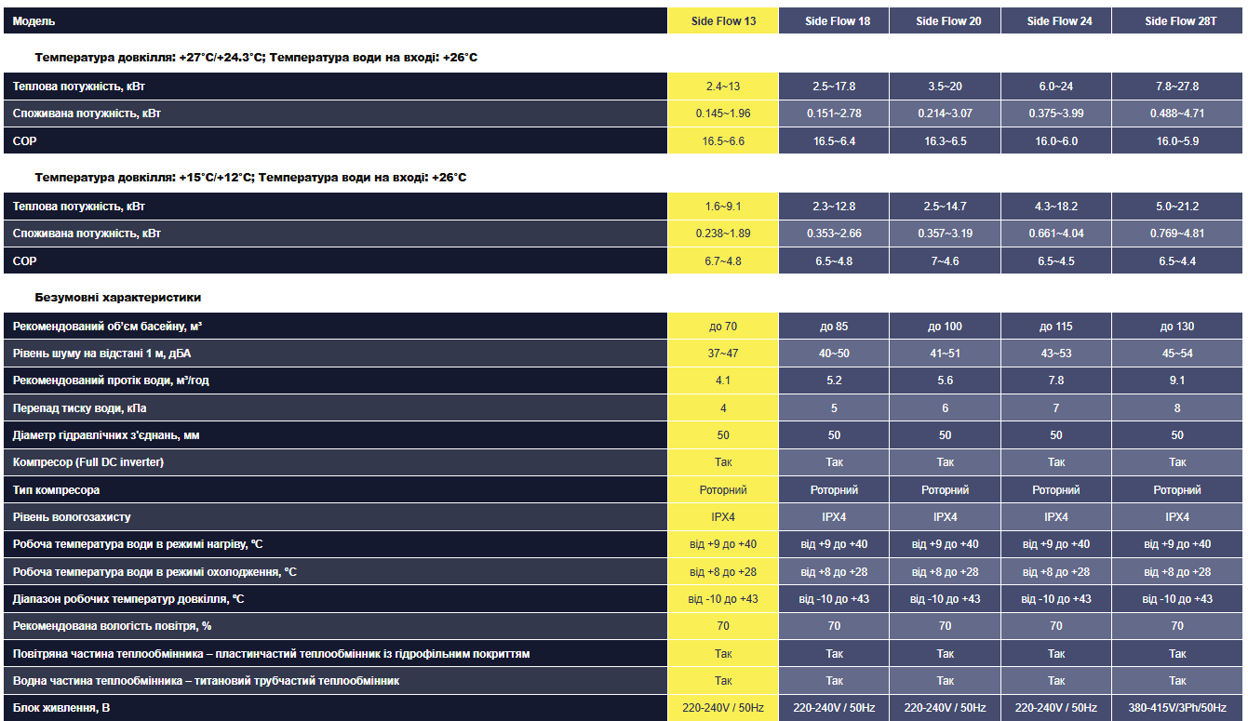The width and height of the screenshot is (1248, 721).
Task: Select the 0.488~4.71 power consumption cell
Action: tap(1177, 113)
